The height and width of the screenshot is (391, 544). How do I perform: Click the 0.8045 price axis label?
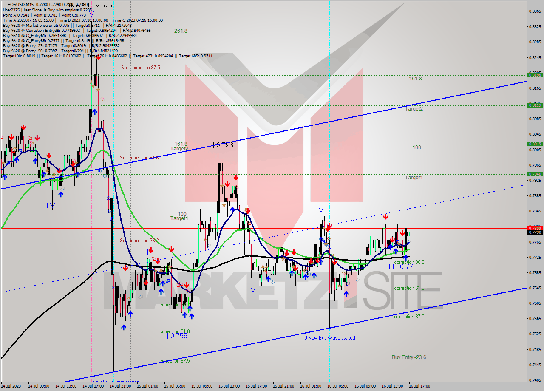pyautogui.click(x=535, y=134)
